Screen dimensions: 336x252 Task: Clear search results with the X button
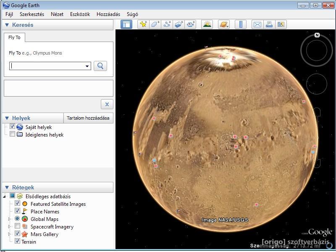(107, 104)
